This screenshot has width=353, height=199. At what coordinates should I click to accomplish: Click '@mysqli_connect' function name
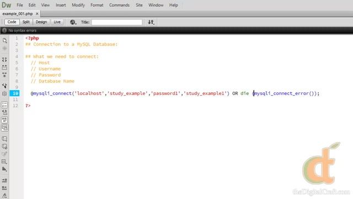51,93
